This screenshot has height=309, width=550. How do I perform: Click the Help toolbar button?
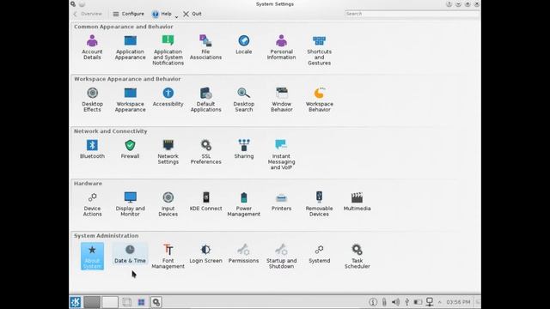[162, 14]
